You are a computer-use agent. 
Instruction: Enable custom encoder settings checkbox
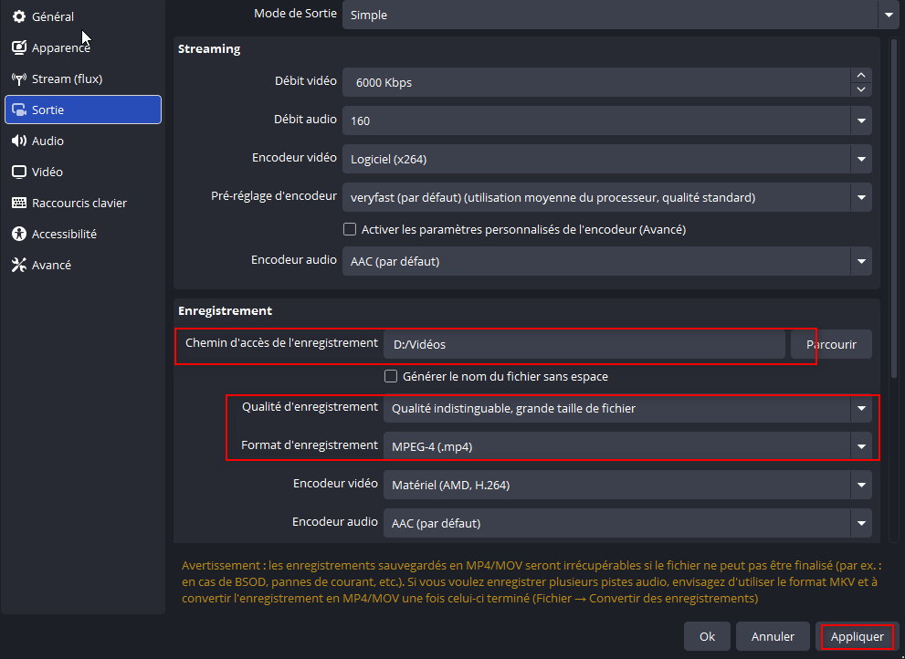[349, 229]
